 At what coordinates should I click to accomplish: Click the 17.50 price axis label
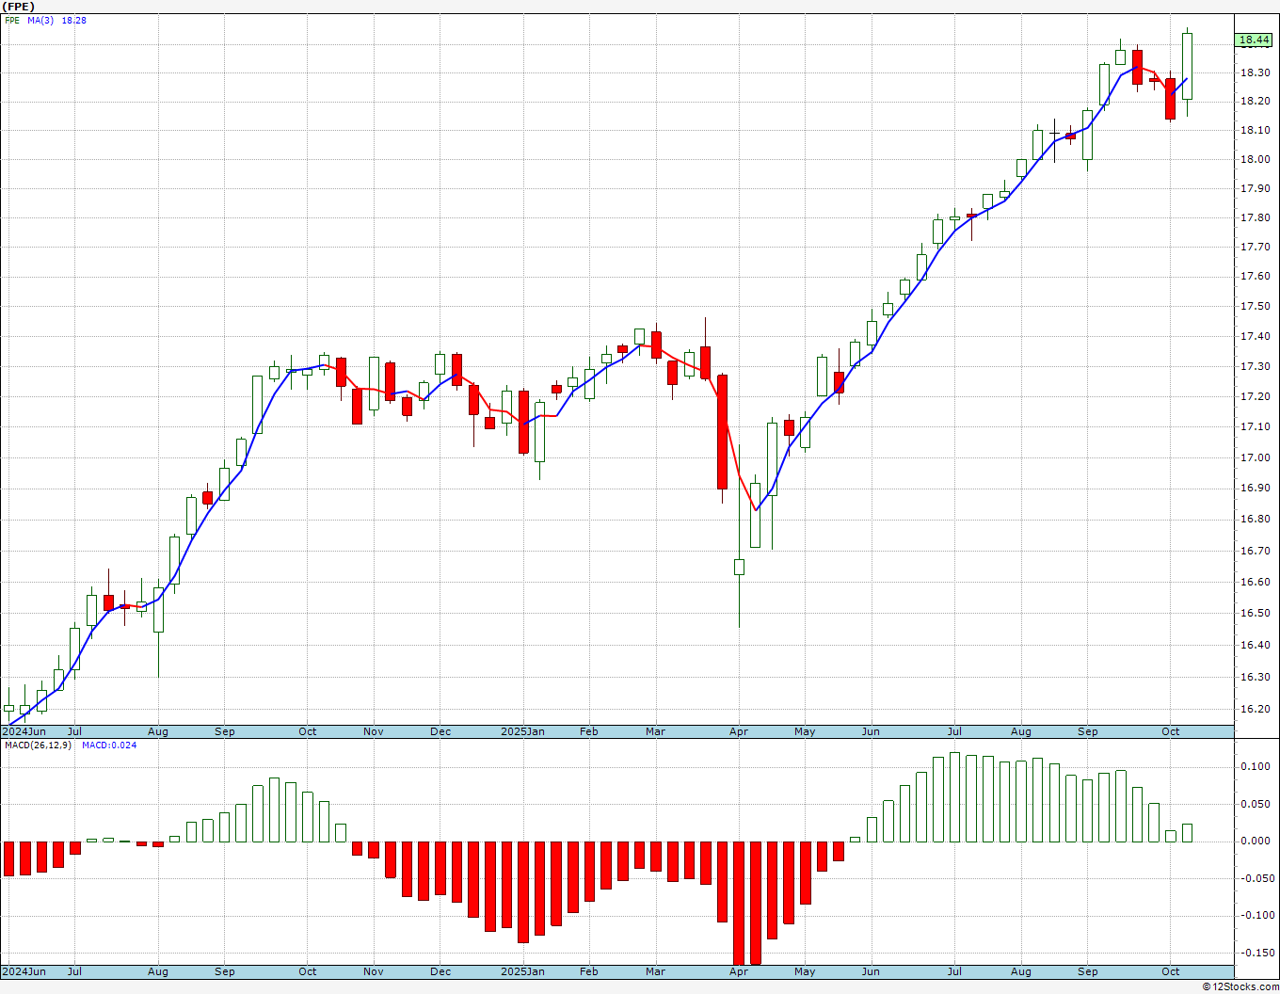(x=1254, y=306)
